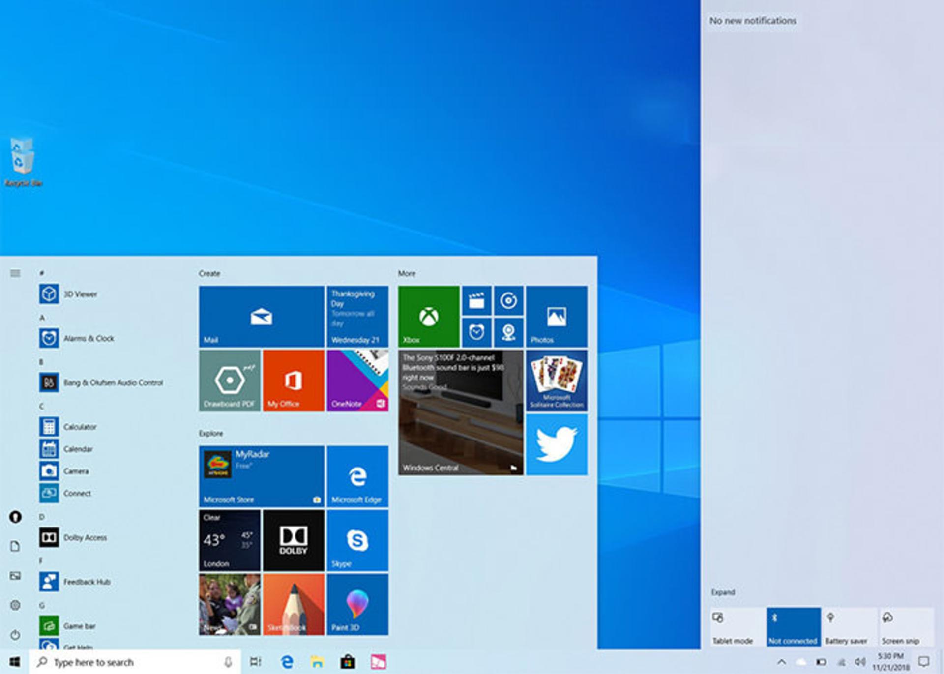Viewport: 944px width, 674px height.
Task: Open File Explorer from the taskbar
Action: tap(318, 662)
